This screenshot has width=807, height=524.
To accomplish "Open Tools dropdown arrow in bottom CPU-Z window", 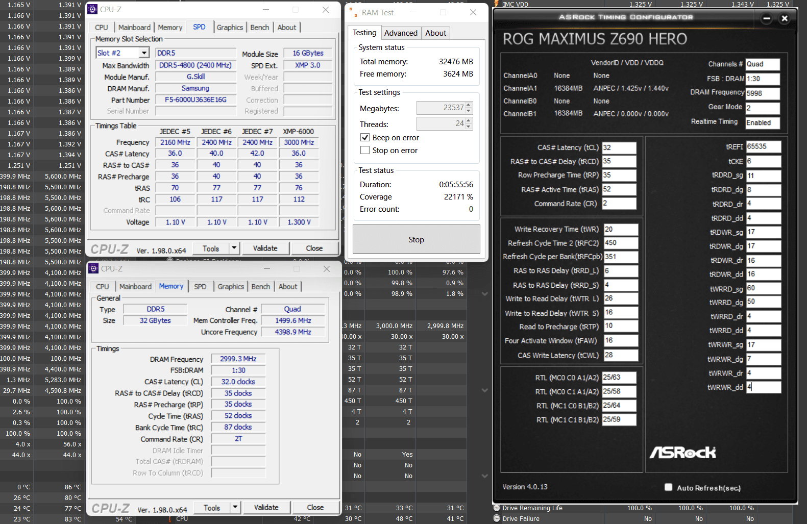I will point(235,507).
